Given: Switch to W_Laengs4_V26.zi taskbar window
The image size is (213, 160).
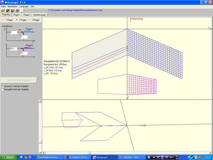Looking at the screenshot, I should point(77,157).
